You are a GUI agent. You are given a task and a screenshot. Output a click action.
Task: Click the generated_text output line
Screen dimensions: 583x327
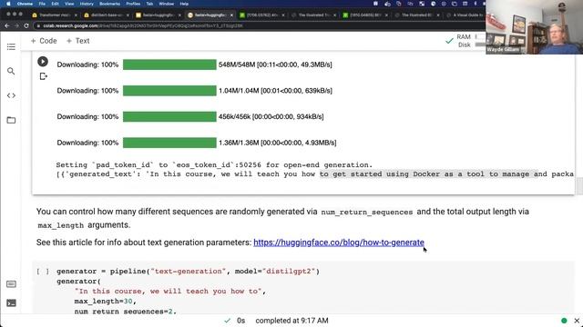pos(315,174)
